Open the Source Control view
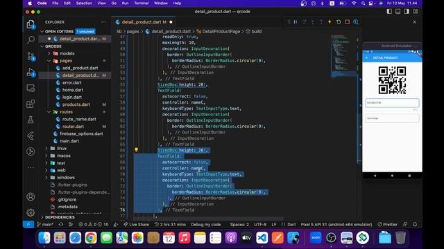The image size is (444, 249). pyautogui.click(x=31, y=56)
